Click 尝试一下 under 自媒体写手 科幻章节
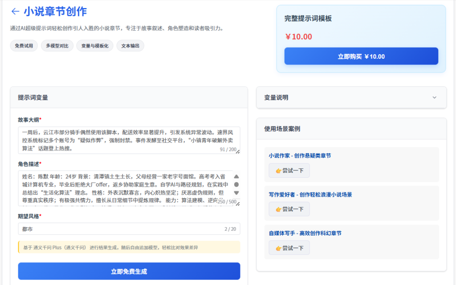 point(289,248)
